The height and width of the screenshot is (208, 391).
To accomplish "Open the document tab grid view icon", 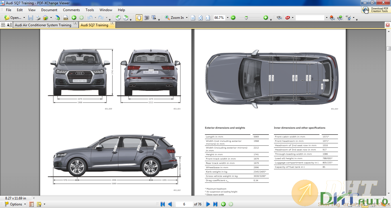I will [3, 25].
